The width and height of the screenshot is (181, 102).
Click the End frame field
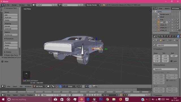(64, 95)
